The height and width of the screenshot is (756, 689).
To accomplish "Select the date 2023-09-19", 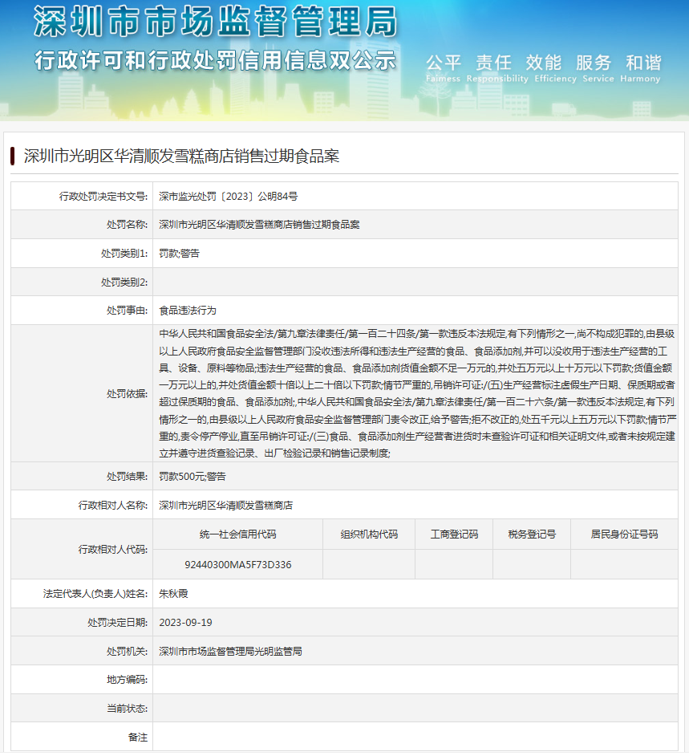I will pyautogui.click(x=185, y=623).
